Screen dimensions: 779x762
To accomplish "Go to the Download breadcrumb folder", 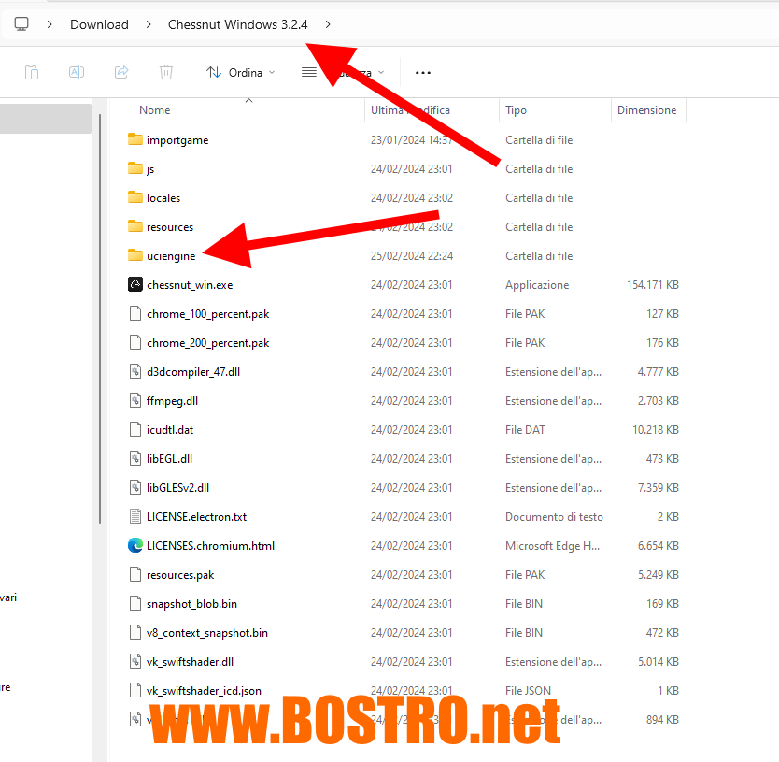I will coord(99,24).
